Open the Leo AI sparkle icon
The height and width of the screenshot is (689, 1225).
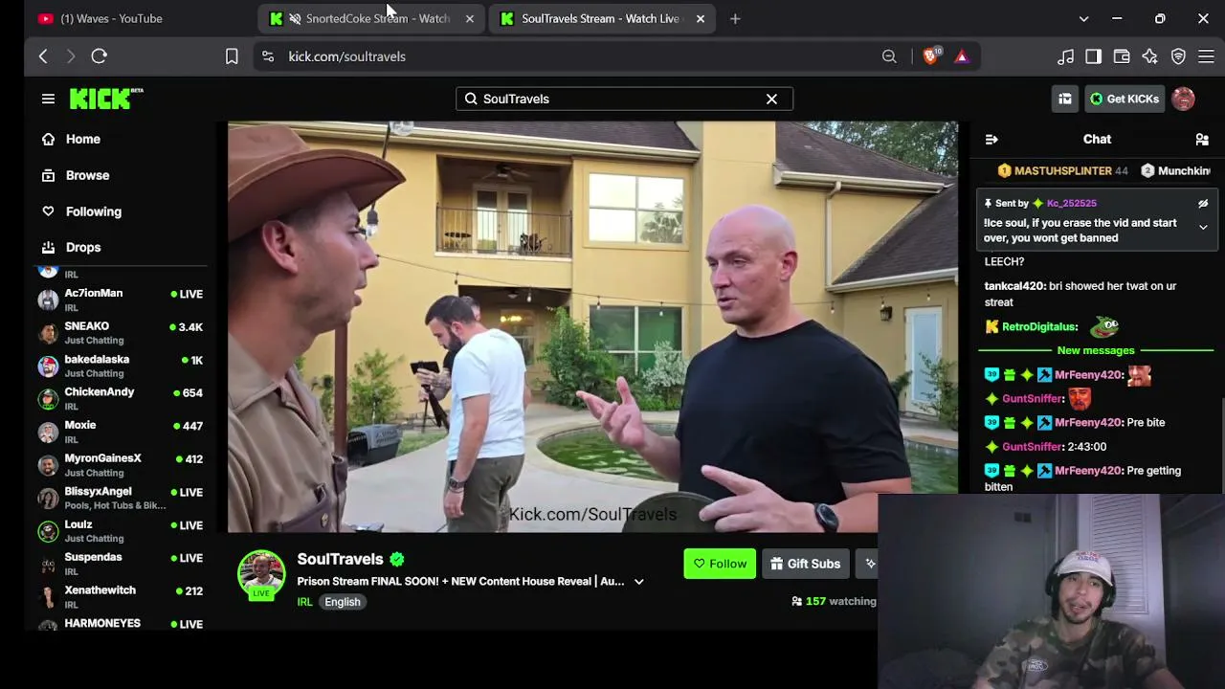click(x=1150, y=56)
